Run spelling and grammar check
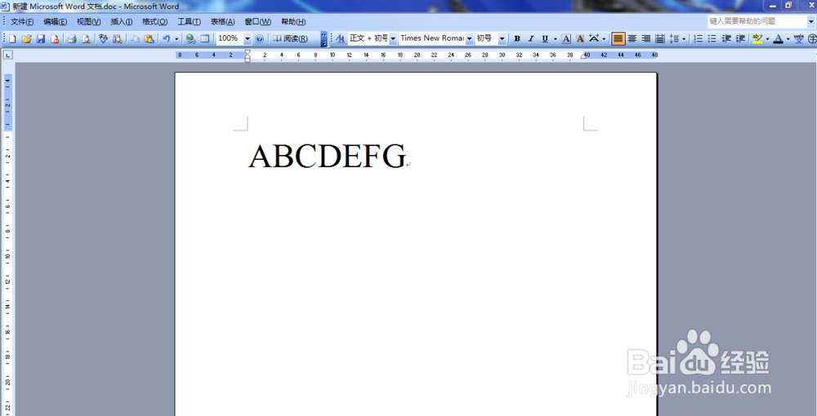The image size is (817, 416). (x=103, y=38)
